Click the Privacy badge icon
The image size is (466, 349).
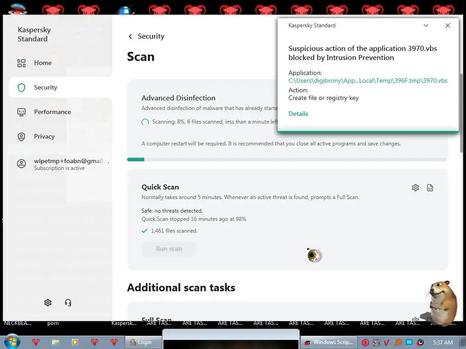[21, 136]
